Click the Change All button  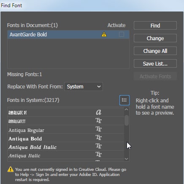pyautogui.click(x=155, y=51)
